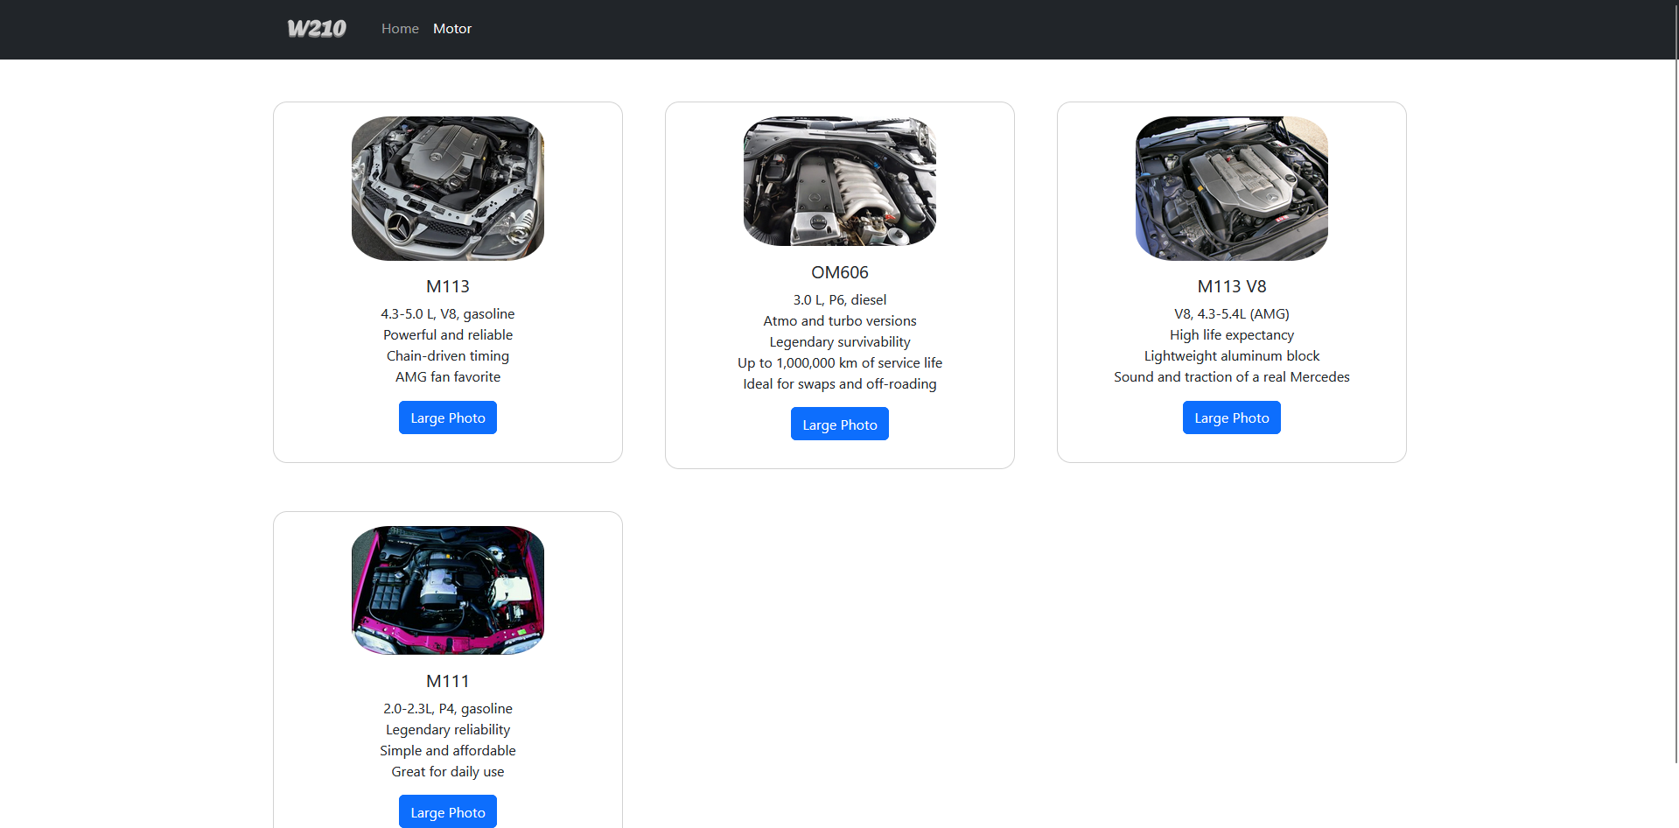Screen dimensions: 1679x828
Task: Open Large Photo for M113 card
Action: [447, 418]
